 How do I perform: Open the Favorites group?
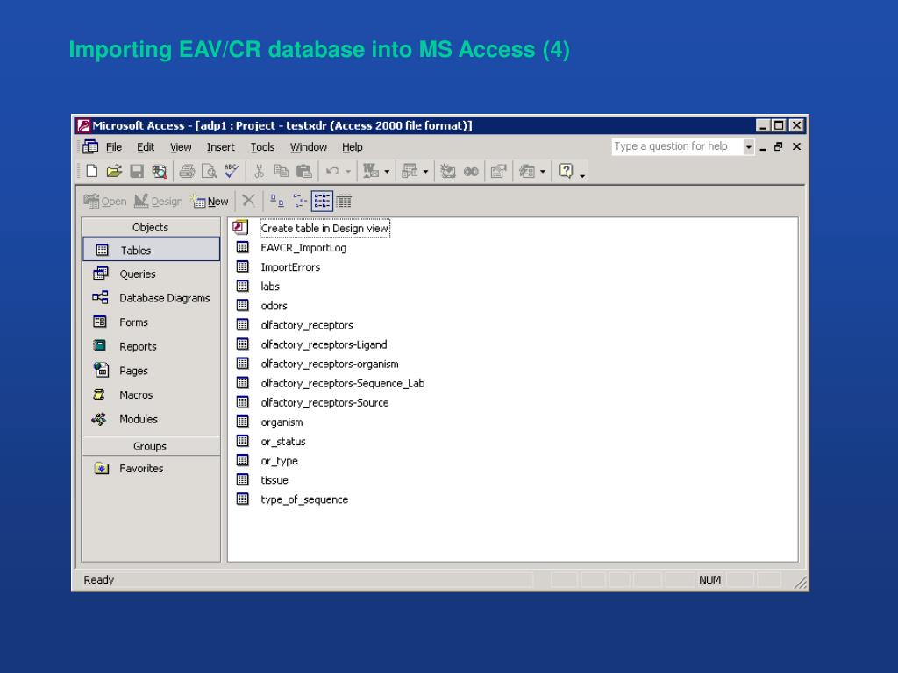129,468
